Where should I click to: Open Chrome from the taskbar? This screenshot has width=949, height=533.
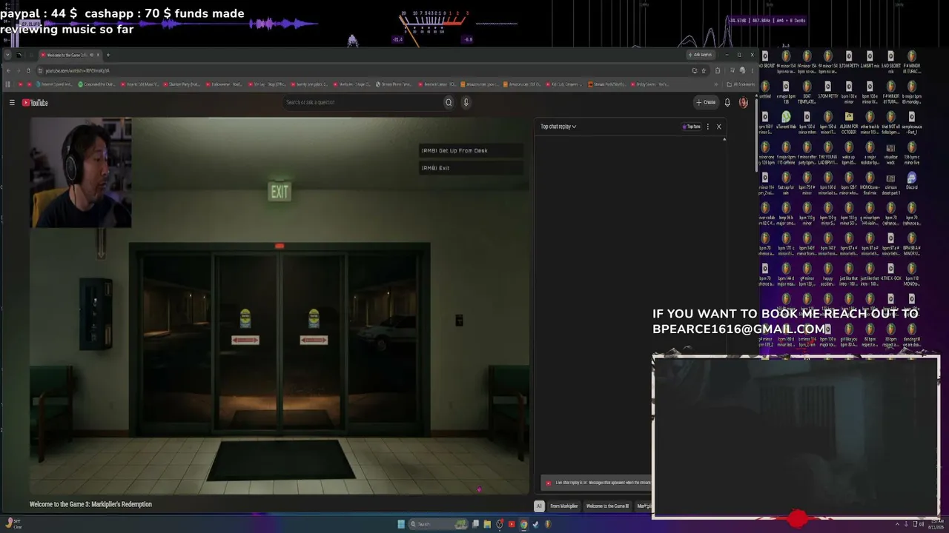click(x=523, y=524)
